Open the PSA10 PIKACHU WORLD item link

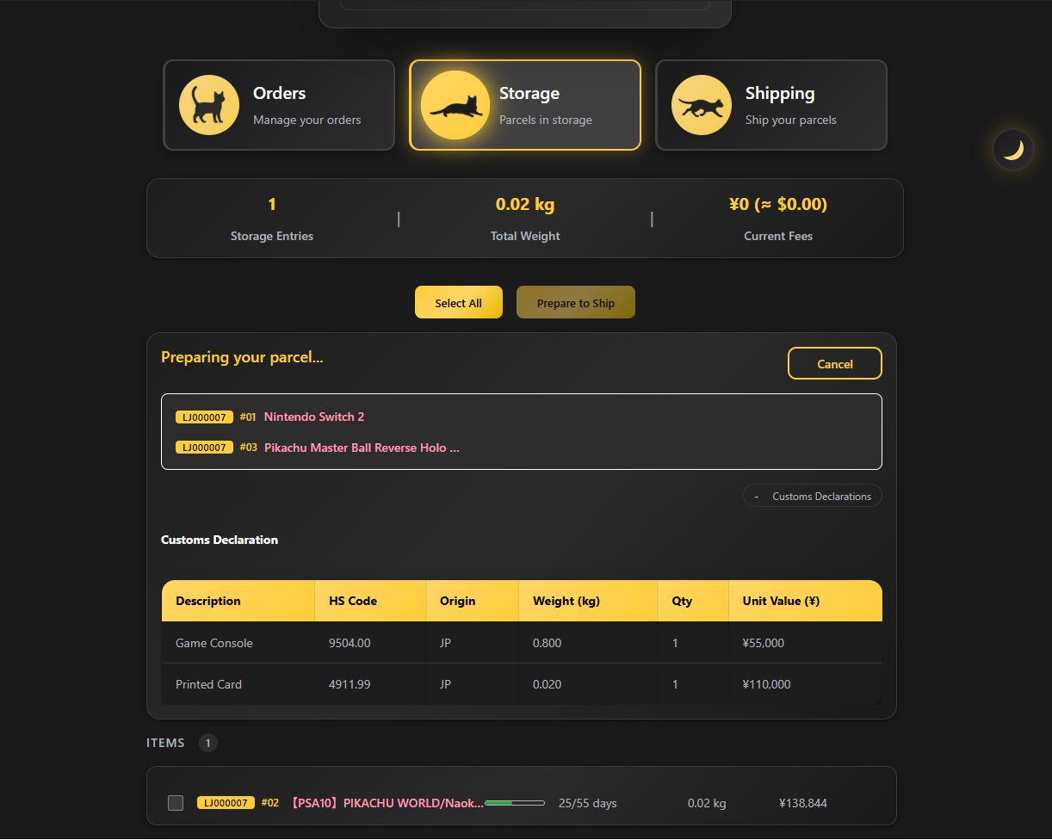pyautogui.click(x=387, y=803)
